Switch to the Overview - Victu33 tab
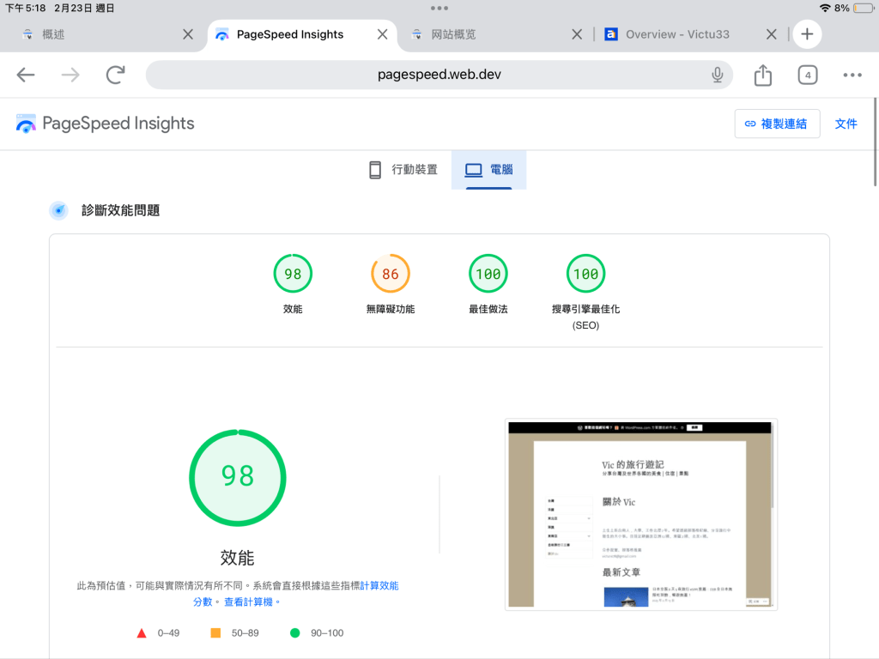This screenshot has width=879, height=659. point(677,34)
